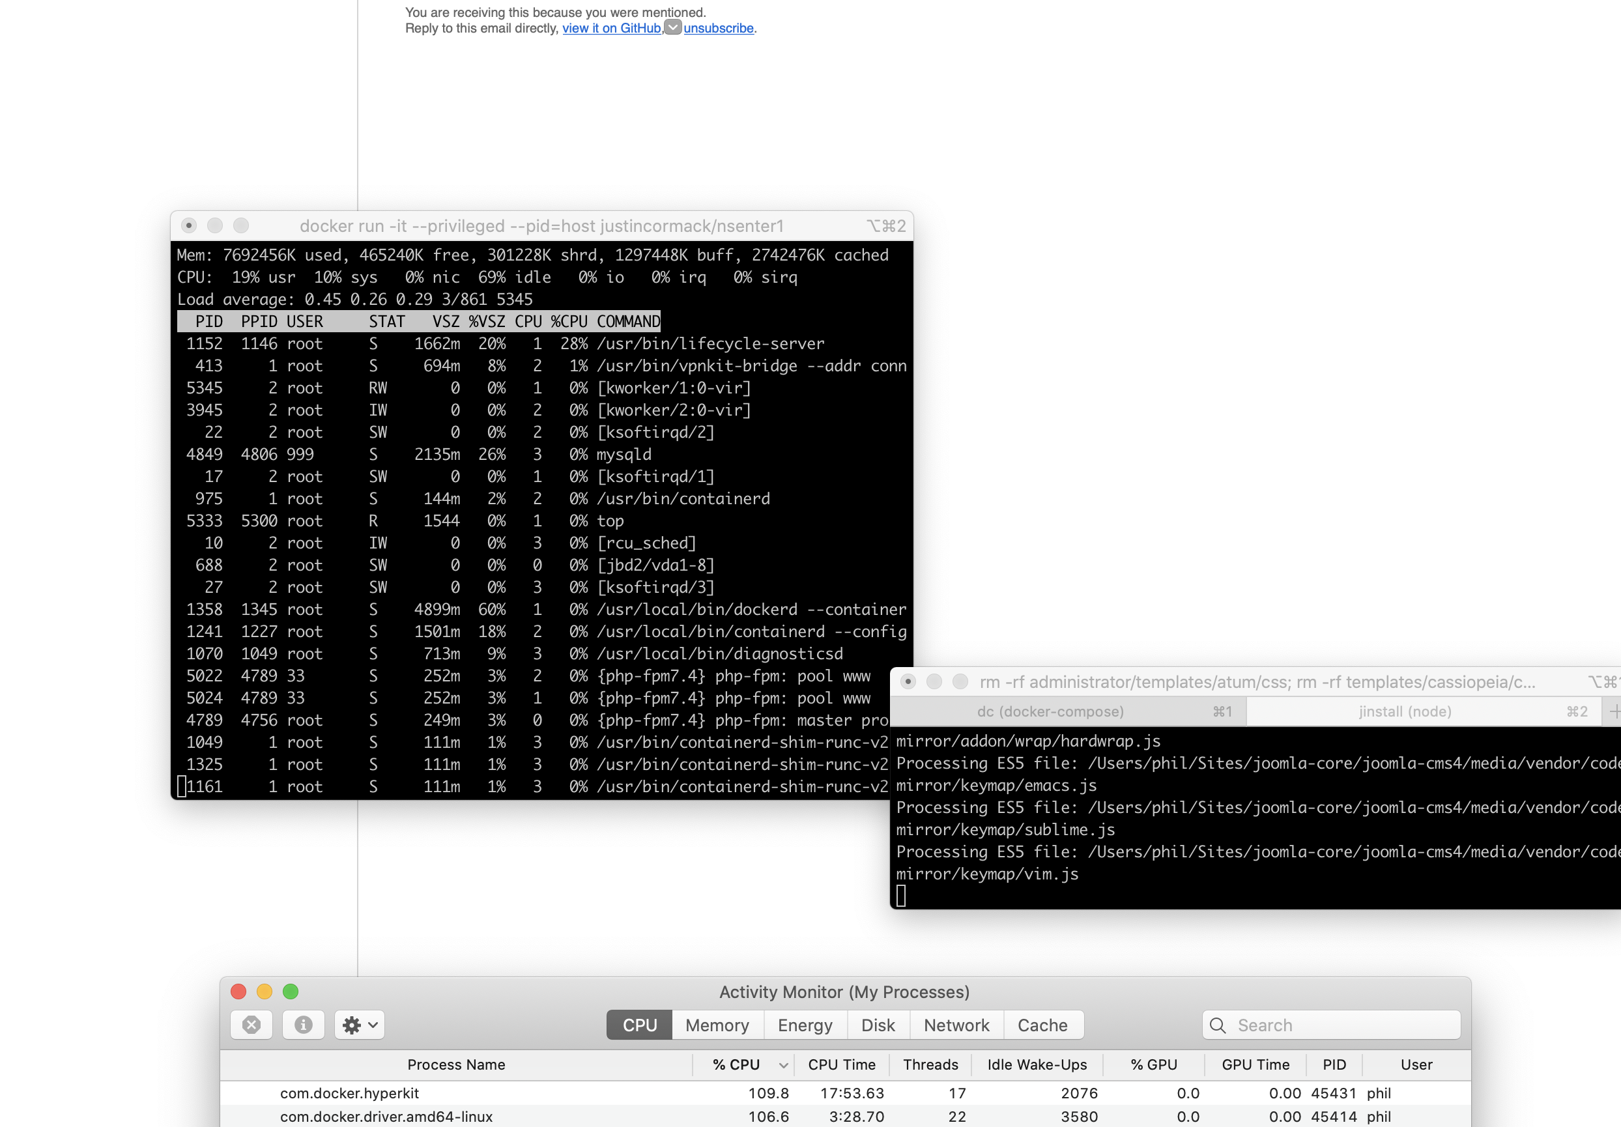Sort by User column header
The image size is (1621, 1127).
(x=1416, y=1064)
